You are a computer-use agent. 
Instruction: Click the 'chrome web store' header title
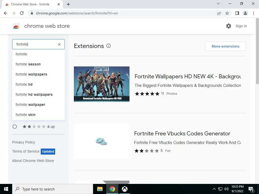47,26
